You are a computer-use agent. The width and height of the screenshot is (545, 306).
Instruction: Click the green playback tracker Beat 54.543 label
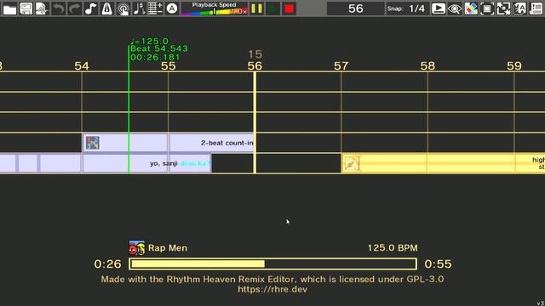tap(159, 48)
